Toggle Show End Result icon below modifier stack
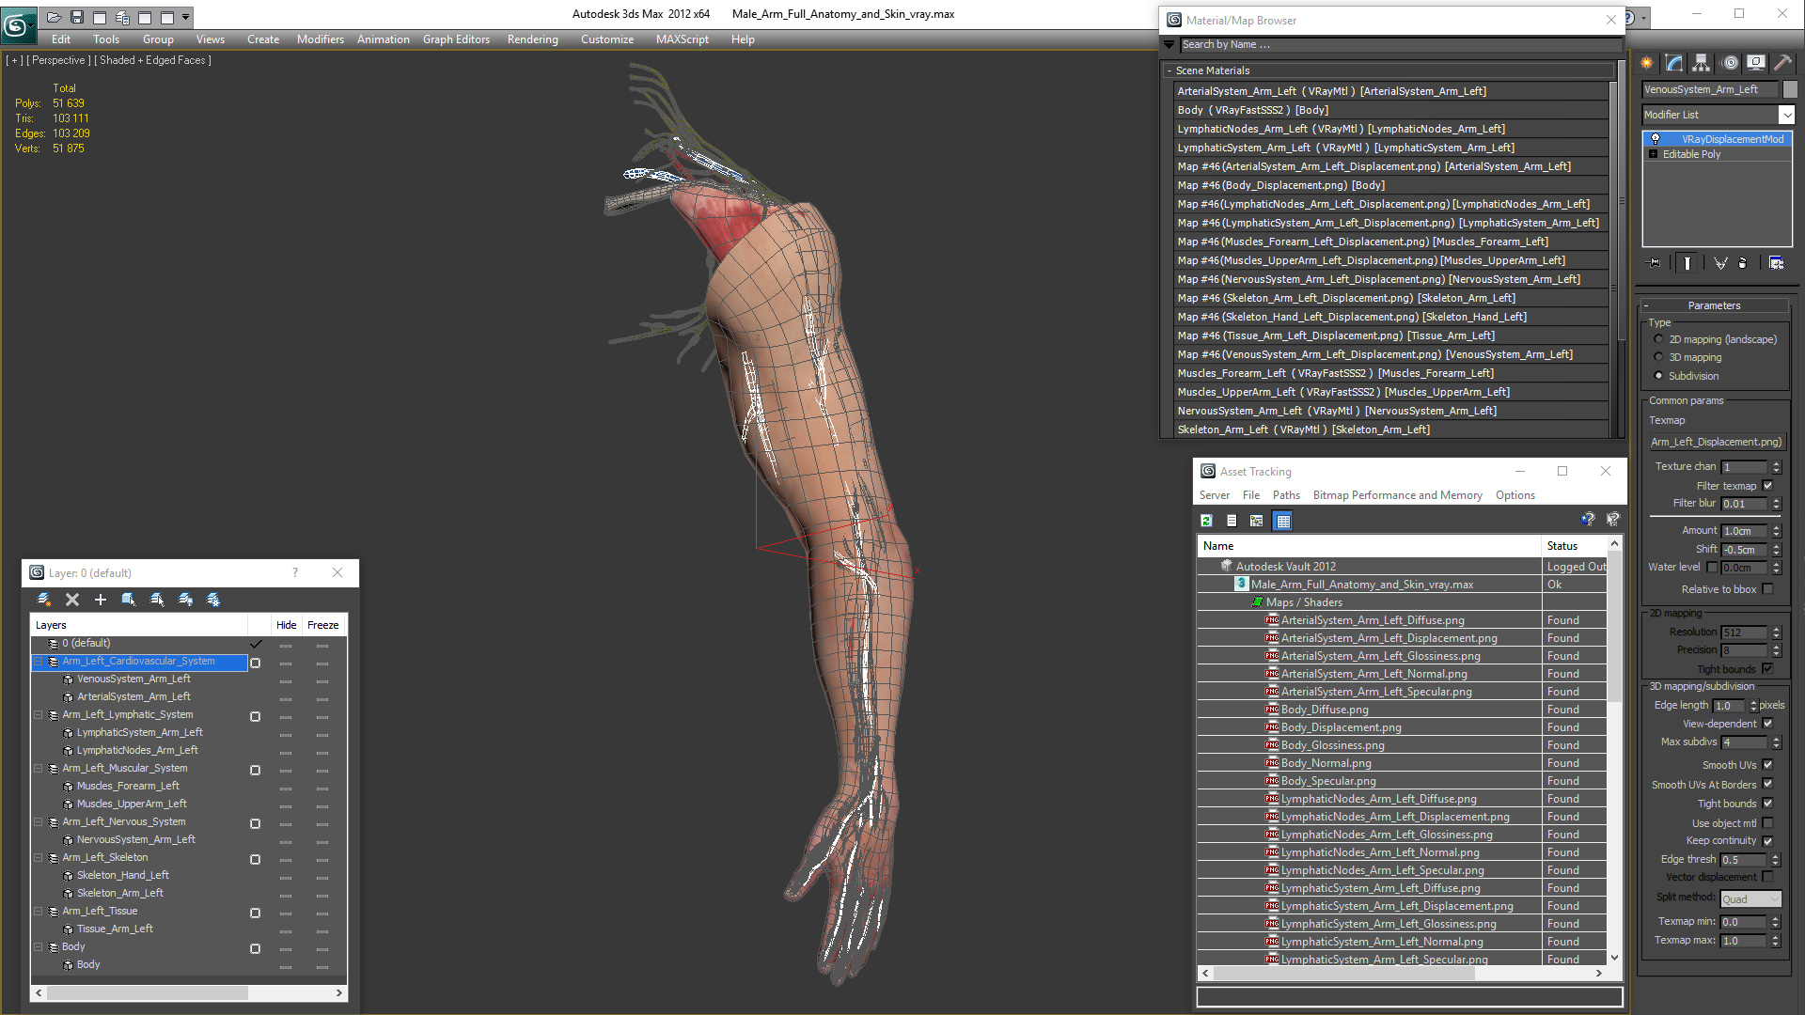1805x1015 pixels. tap(1687, 263)
